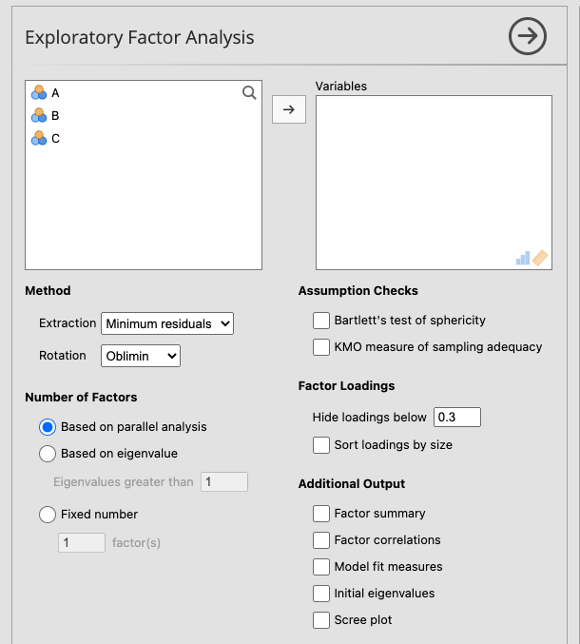Image resolution: width=580 pixels, height=644 pixels.
Task: Click the arrow to move variables right
Action: 289,109
